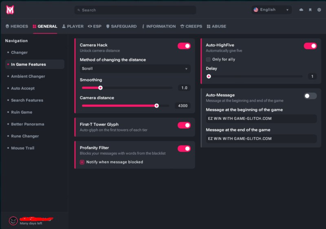Click the Many days left text

(31, 223)
